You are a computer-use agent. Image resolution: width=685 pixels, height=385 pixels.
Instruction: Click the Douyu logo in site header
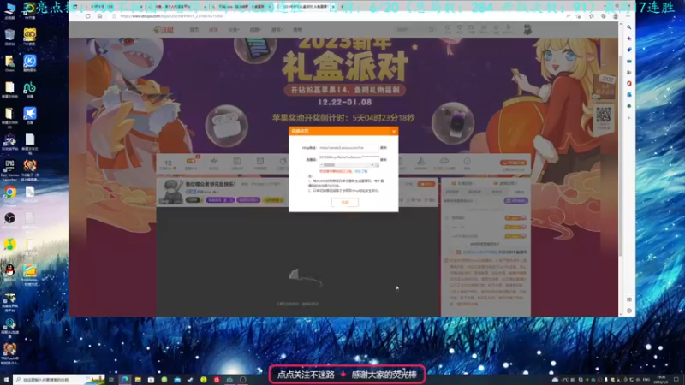pos(164,30)
